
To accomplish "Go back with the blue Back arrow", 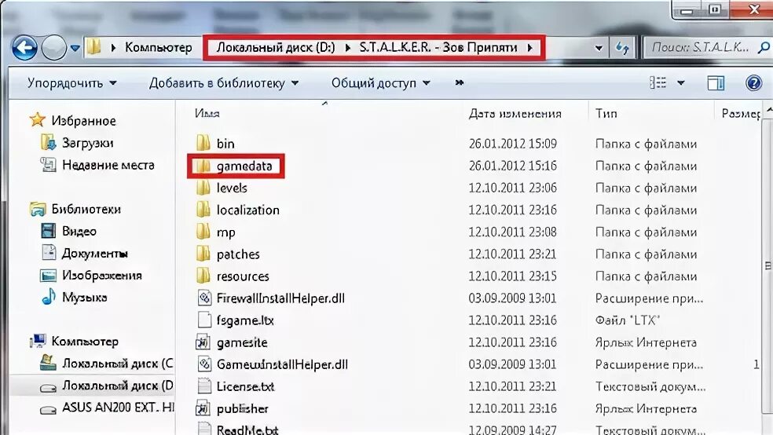I will [x=24, y=48].
